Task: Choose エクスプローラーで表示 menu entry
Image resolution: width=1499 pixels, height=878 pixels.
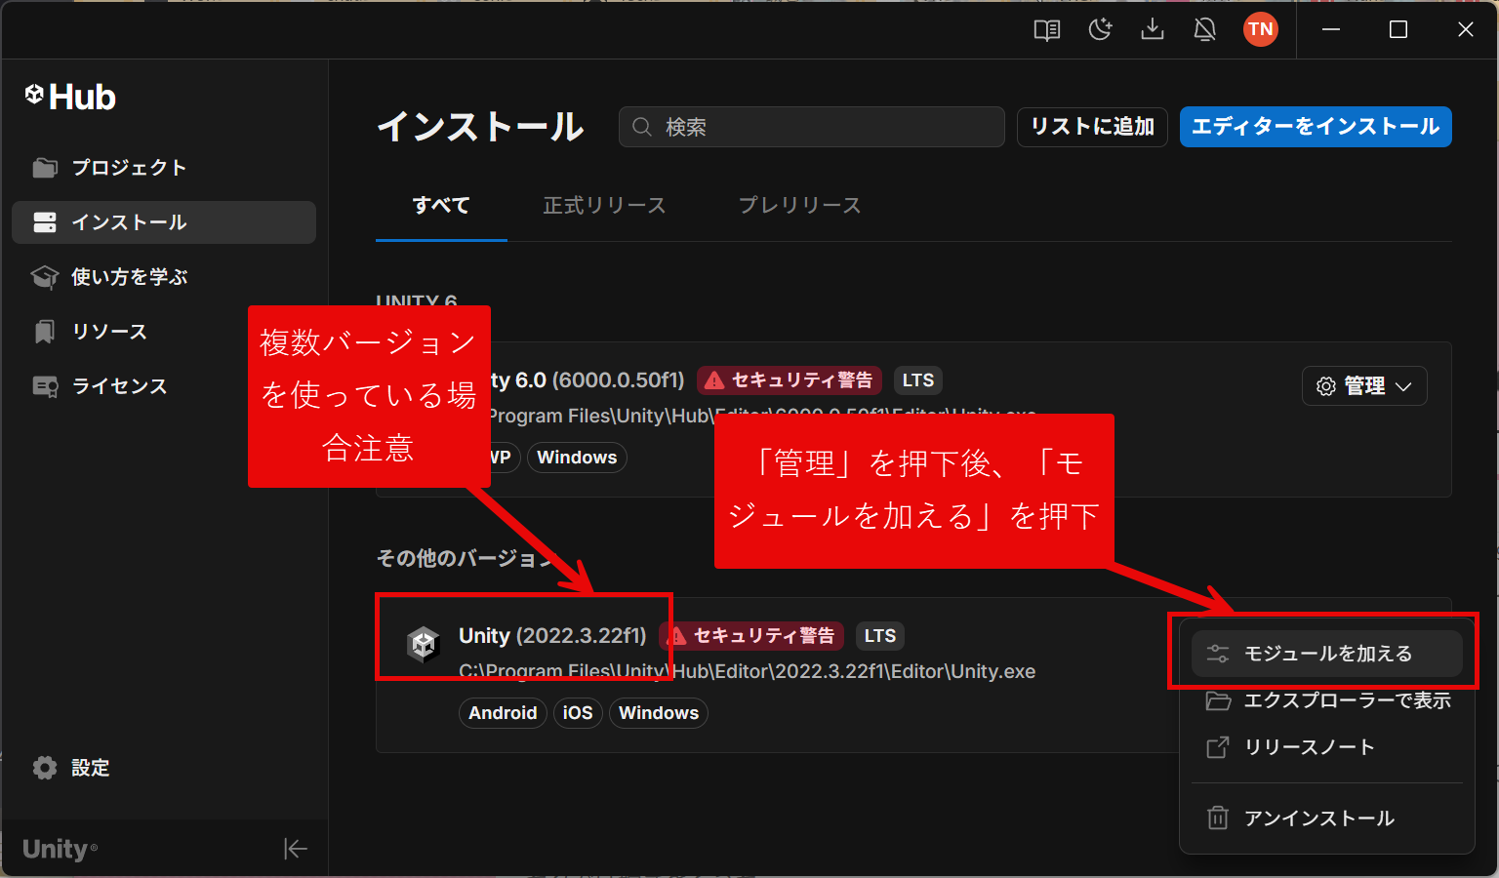Action: (x=1346, y=700)
